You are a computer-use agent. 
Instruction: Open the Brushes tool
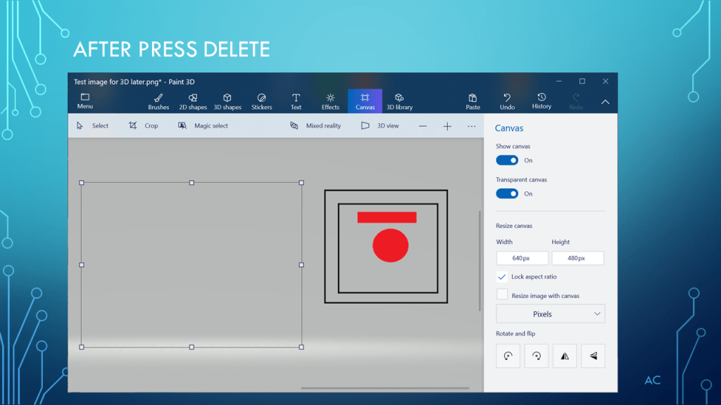click(x=158, y=101)
